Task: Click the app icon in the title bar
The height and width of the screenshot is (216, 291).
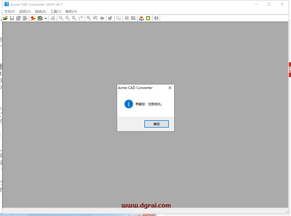Action: 7,4
